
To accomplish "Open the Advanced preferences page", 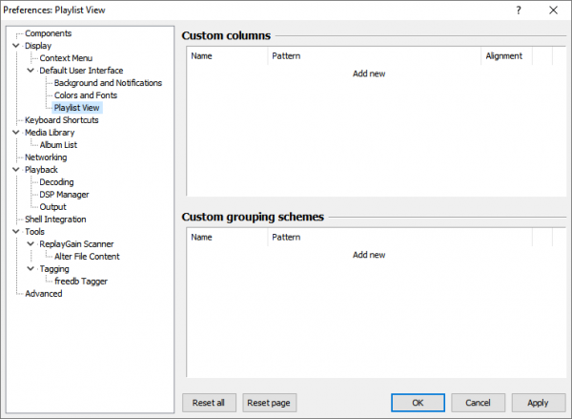I will [x=44, y=294].
